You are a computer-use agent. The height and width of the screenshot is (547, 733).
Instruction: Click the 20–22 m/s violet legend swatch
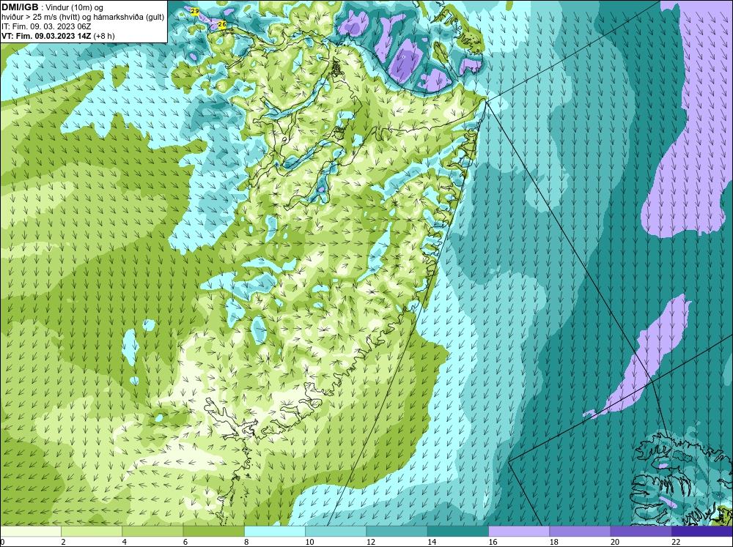pos(641,532)
